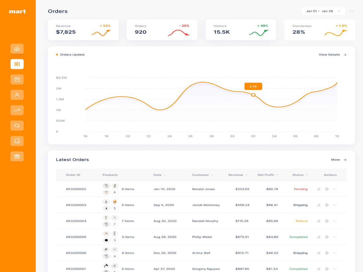This screenshot has width=363, height=272.
Task: Click the View Details link
Action: point(333,55)
